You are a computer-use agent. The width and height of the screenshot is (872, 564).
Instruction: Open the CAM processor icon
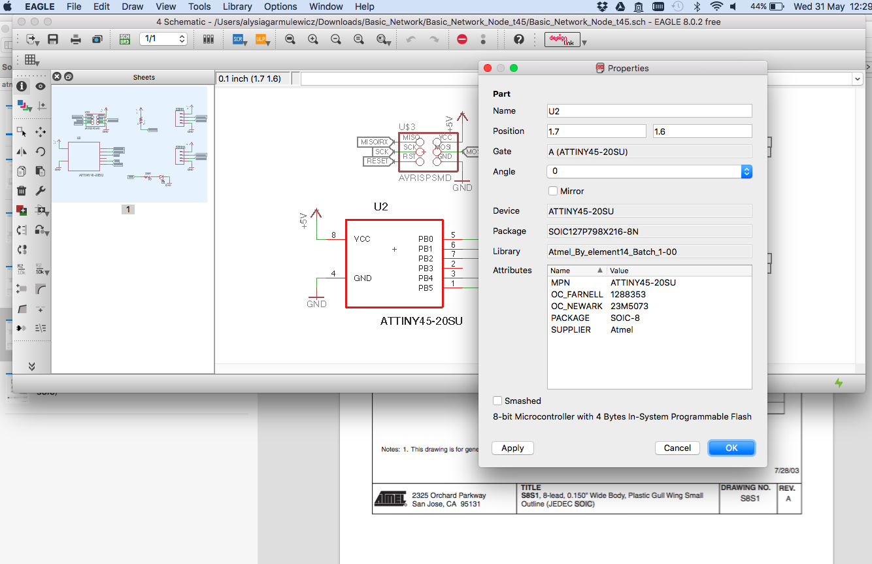[x=97, y=39]
